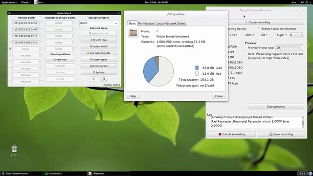Click Save recording button

281,134
